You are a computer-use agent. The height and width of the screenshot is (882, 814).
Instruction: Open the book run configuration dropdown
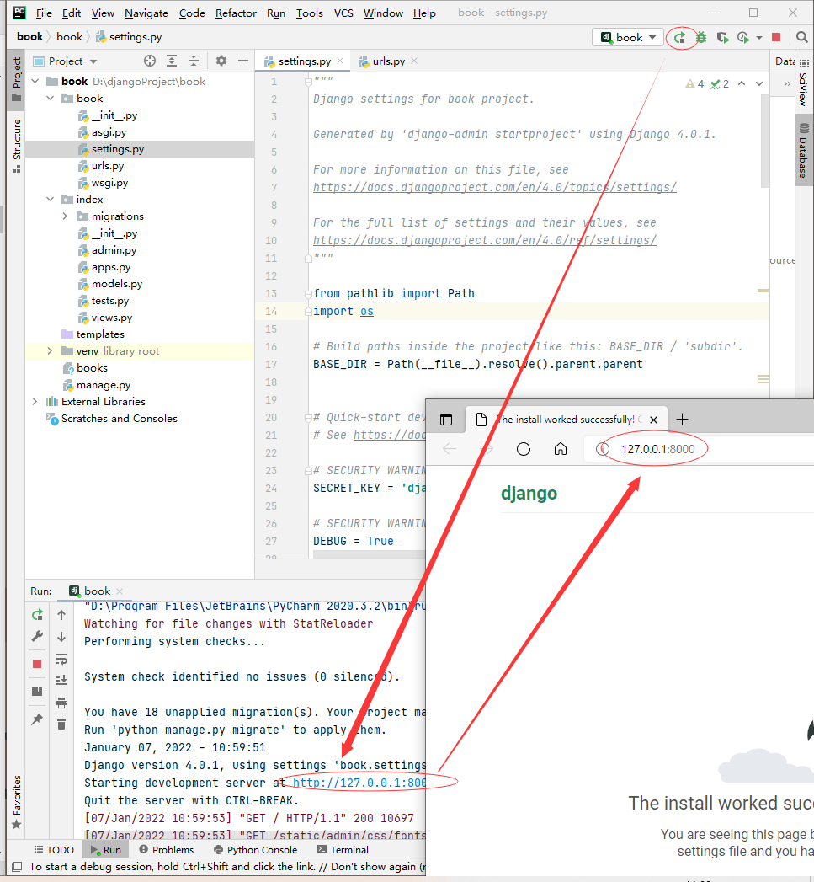tap(628, 38)
